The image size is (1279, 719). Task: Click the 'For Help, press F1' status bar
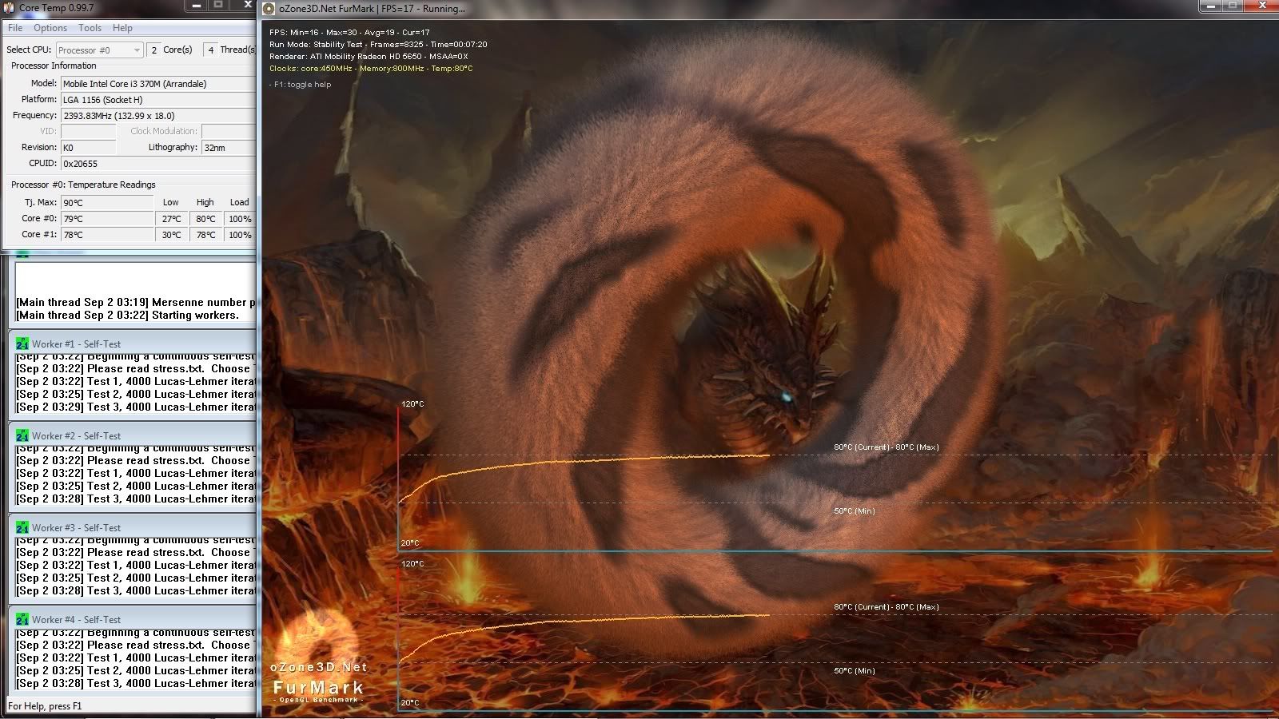45,706
